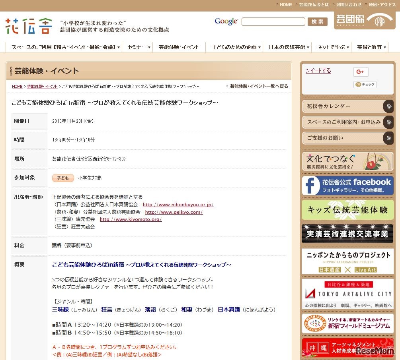This screenshot has width=400, height=360.
Task: Click the blue 概要 headline こども芸能体験ひろばin新宿
Action: tap(142, 265)
